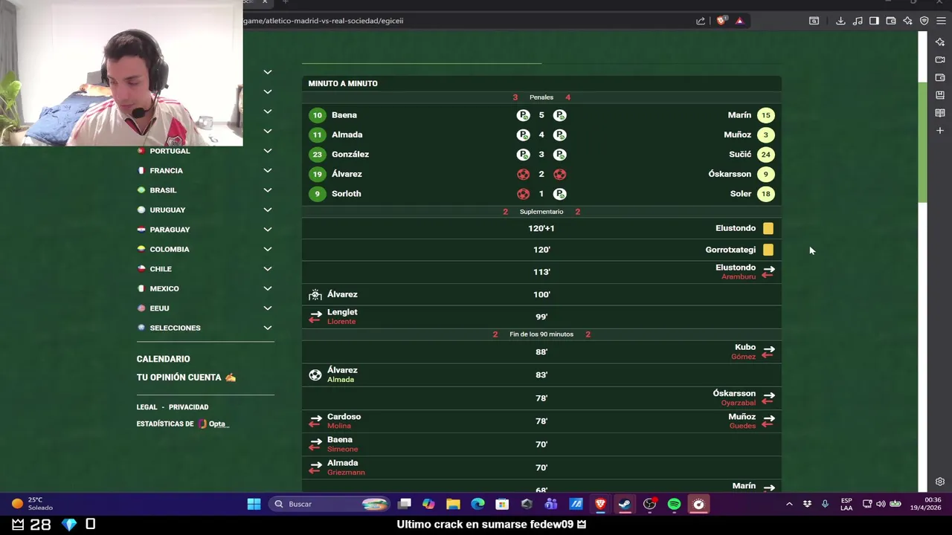Click the Gorrotxategi yellow card icon
Viewport: 952px width, 535px height.
pos(768,250)
